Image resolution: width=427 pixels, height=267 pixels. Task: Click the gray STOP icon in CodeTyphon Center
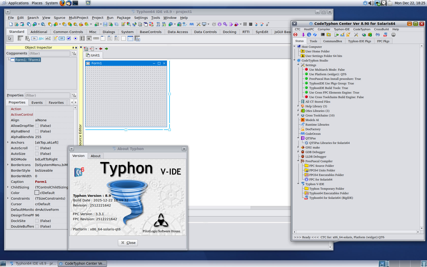[x=393, y=35]
